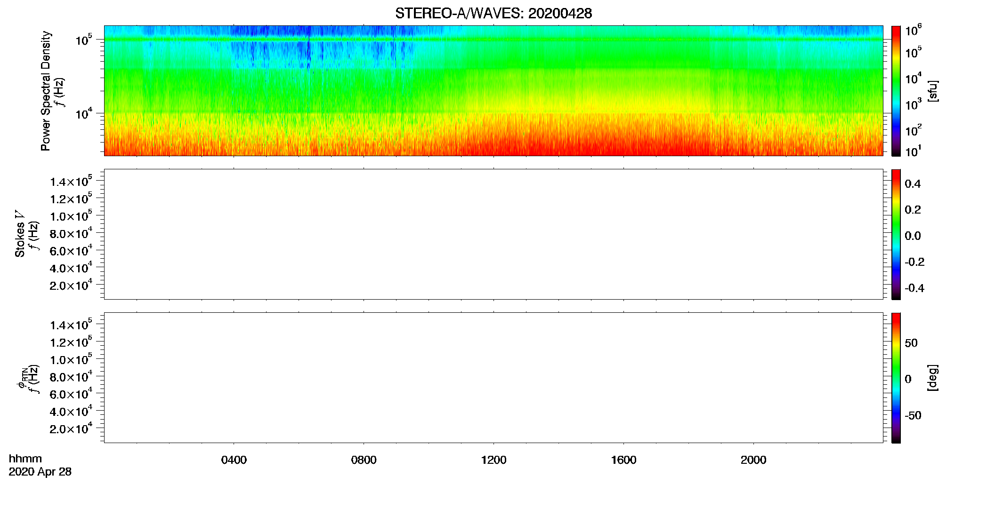Click the 0800 time axis label
The image size is (987, 508).
click(364, 460)
